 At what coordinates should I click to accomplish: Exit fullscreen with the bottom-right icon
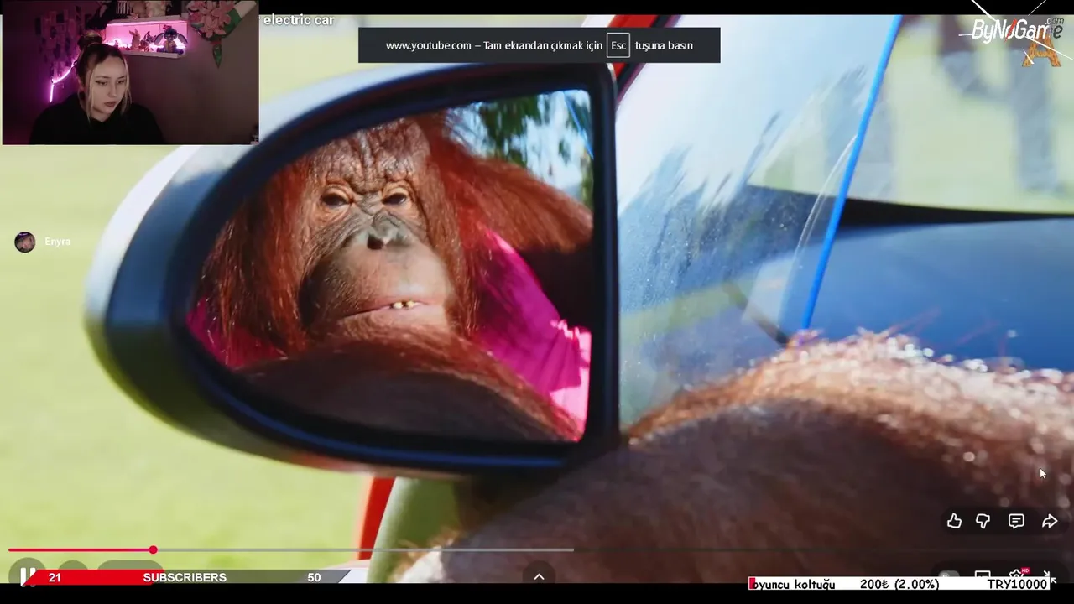point(1049,578)
